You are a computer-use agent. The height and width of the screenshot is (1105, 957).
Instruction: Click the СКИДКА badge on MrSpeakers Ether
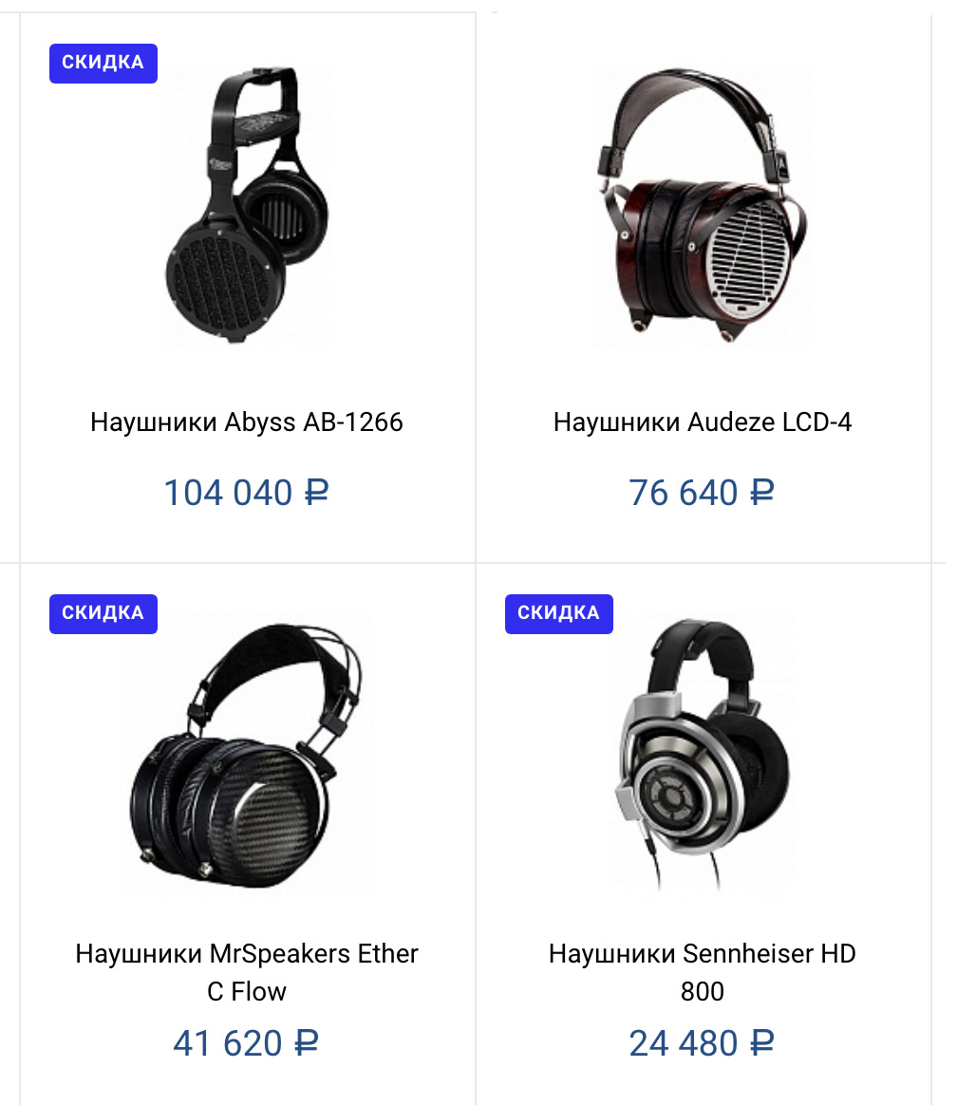tap(103, 614)
